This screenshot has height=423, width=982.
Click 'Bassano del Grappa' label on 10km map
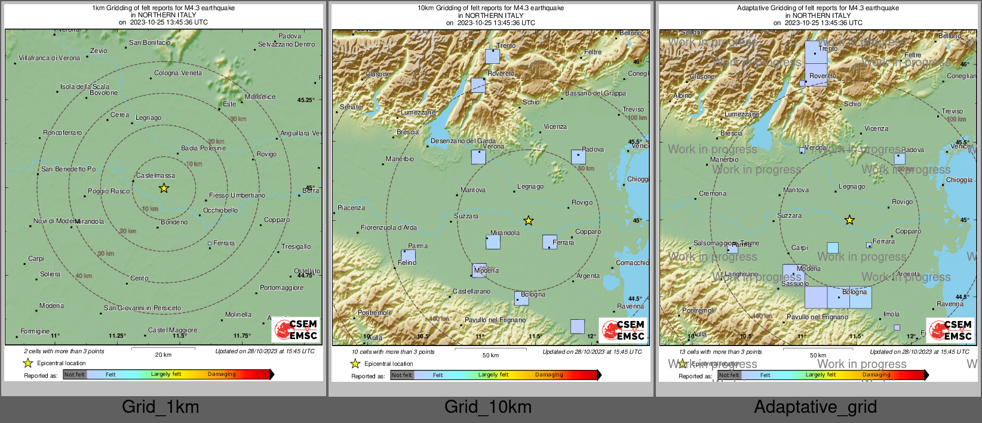tap(596, 93)
